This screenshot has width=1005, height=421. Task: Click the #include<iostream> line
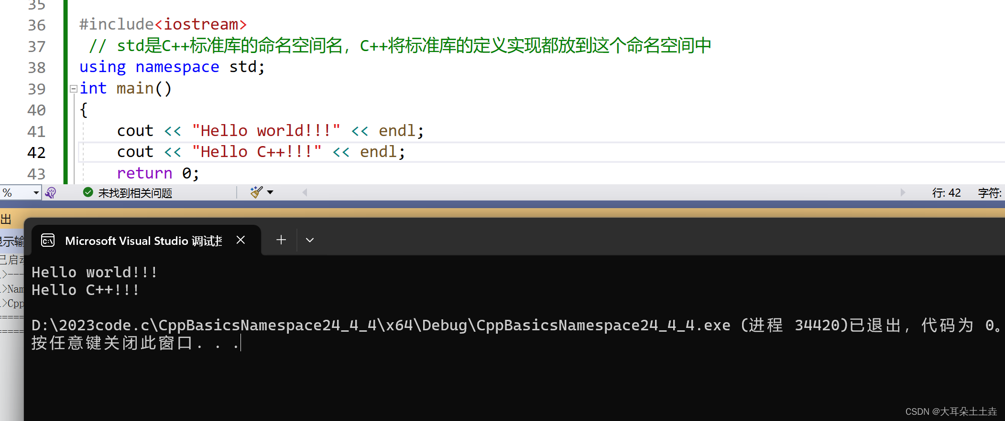(x=163, y=24)
